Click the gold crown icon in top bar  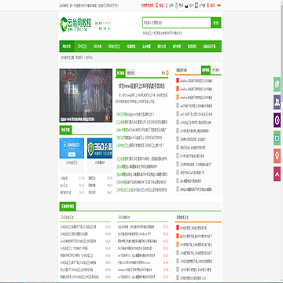[219, 5]
